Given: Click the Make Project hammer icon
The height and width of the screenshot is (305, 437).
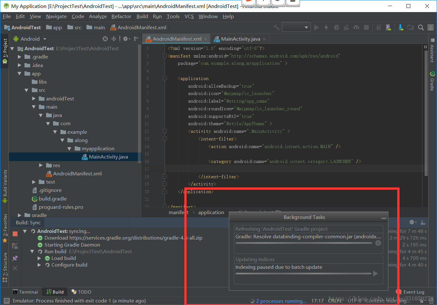Looking at the screenshot, I should coord(276,27).
